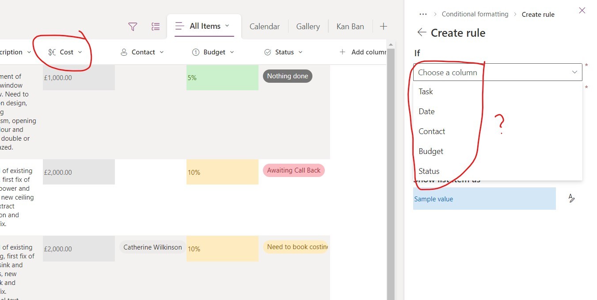Click the person icon beside Contact

pyautogui.click(x=124, y=52)
